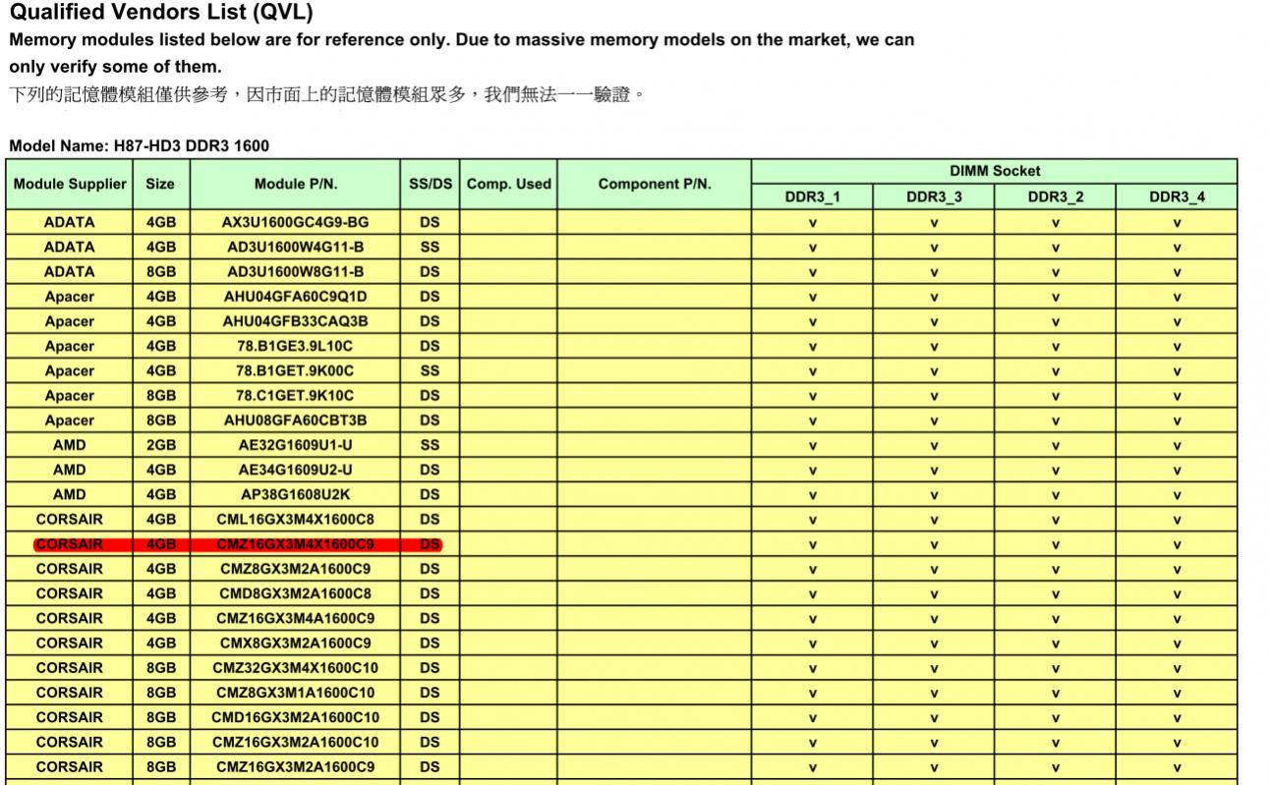Select part number AHU04GFA60C9Q1D

pyautogui.click(x=295, y=296)
